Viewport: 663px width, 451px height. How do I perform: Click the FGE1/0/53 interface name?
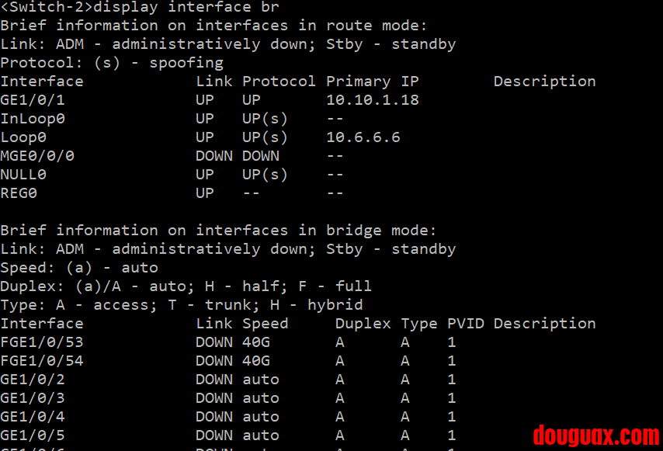tap(42, 342)
